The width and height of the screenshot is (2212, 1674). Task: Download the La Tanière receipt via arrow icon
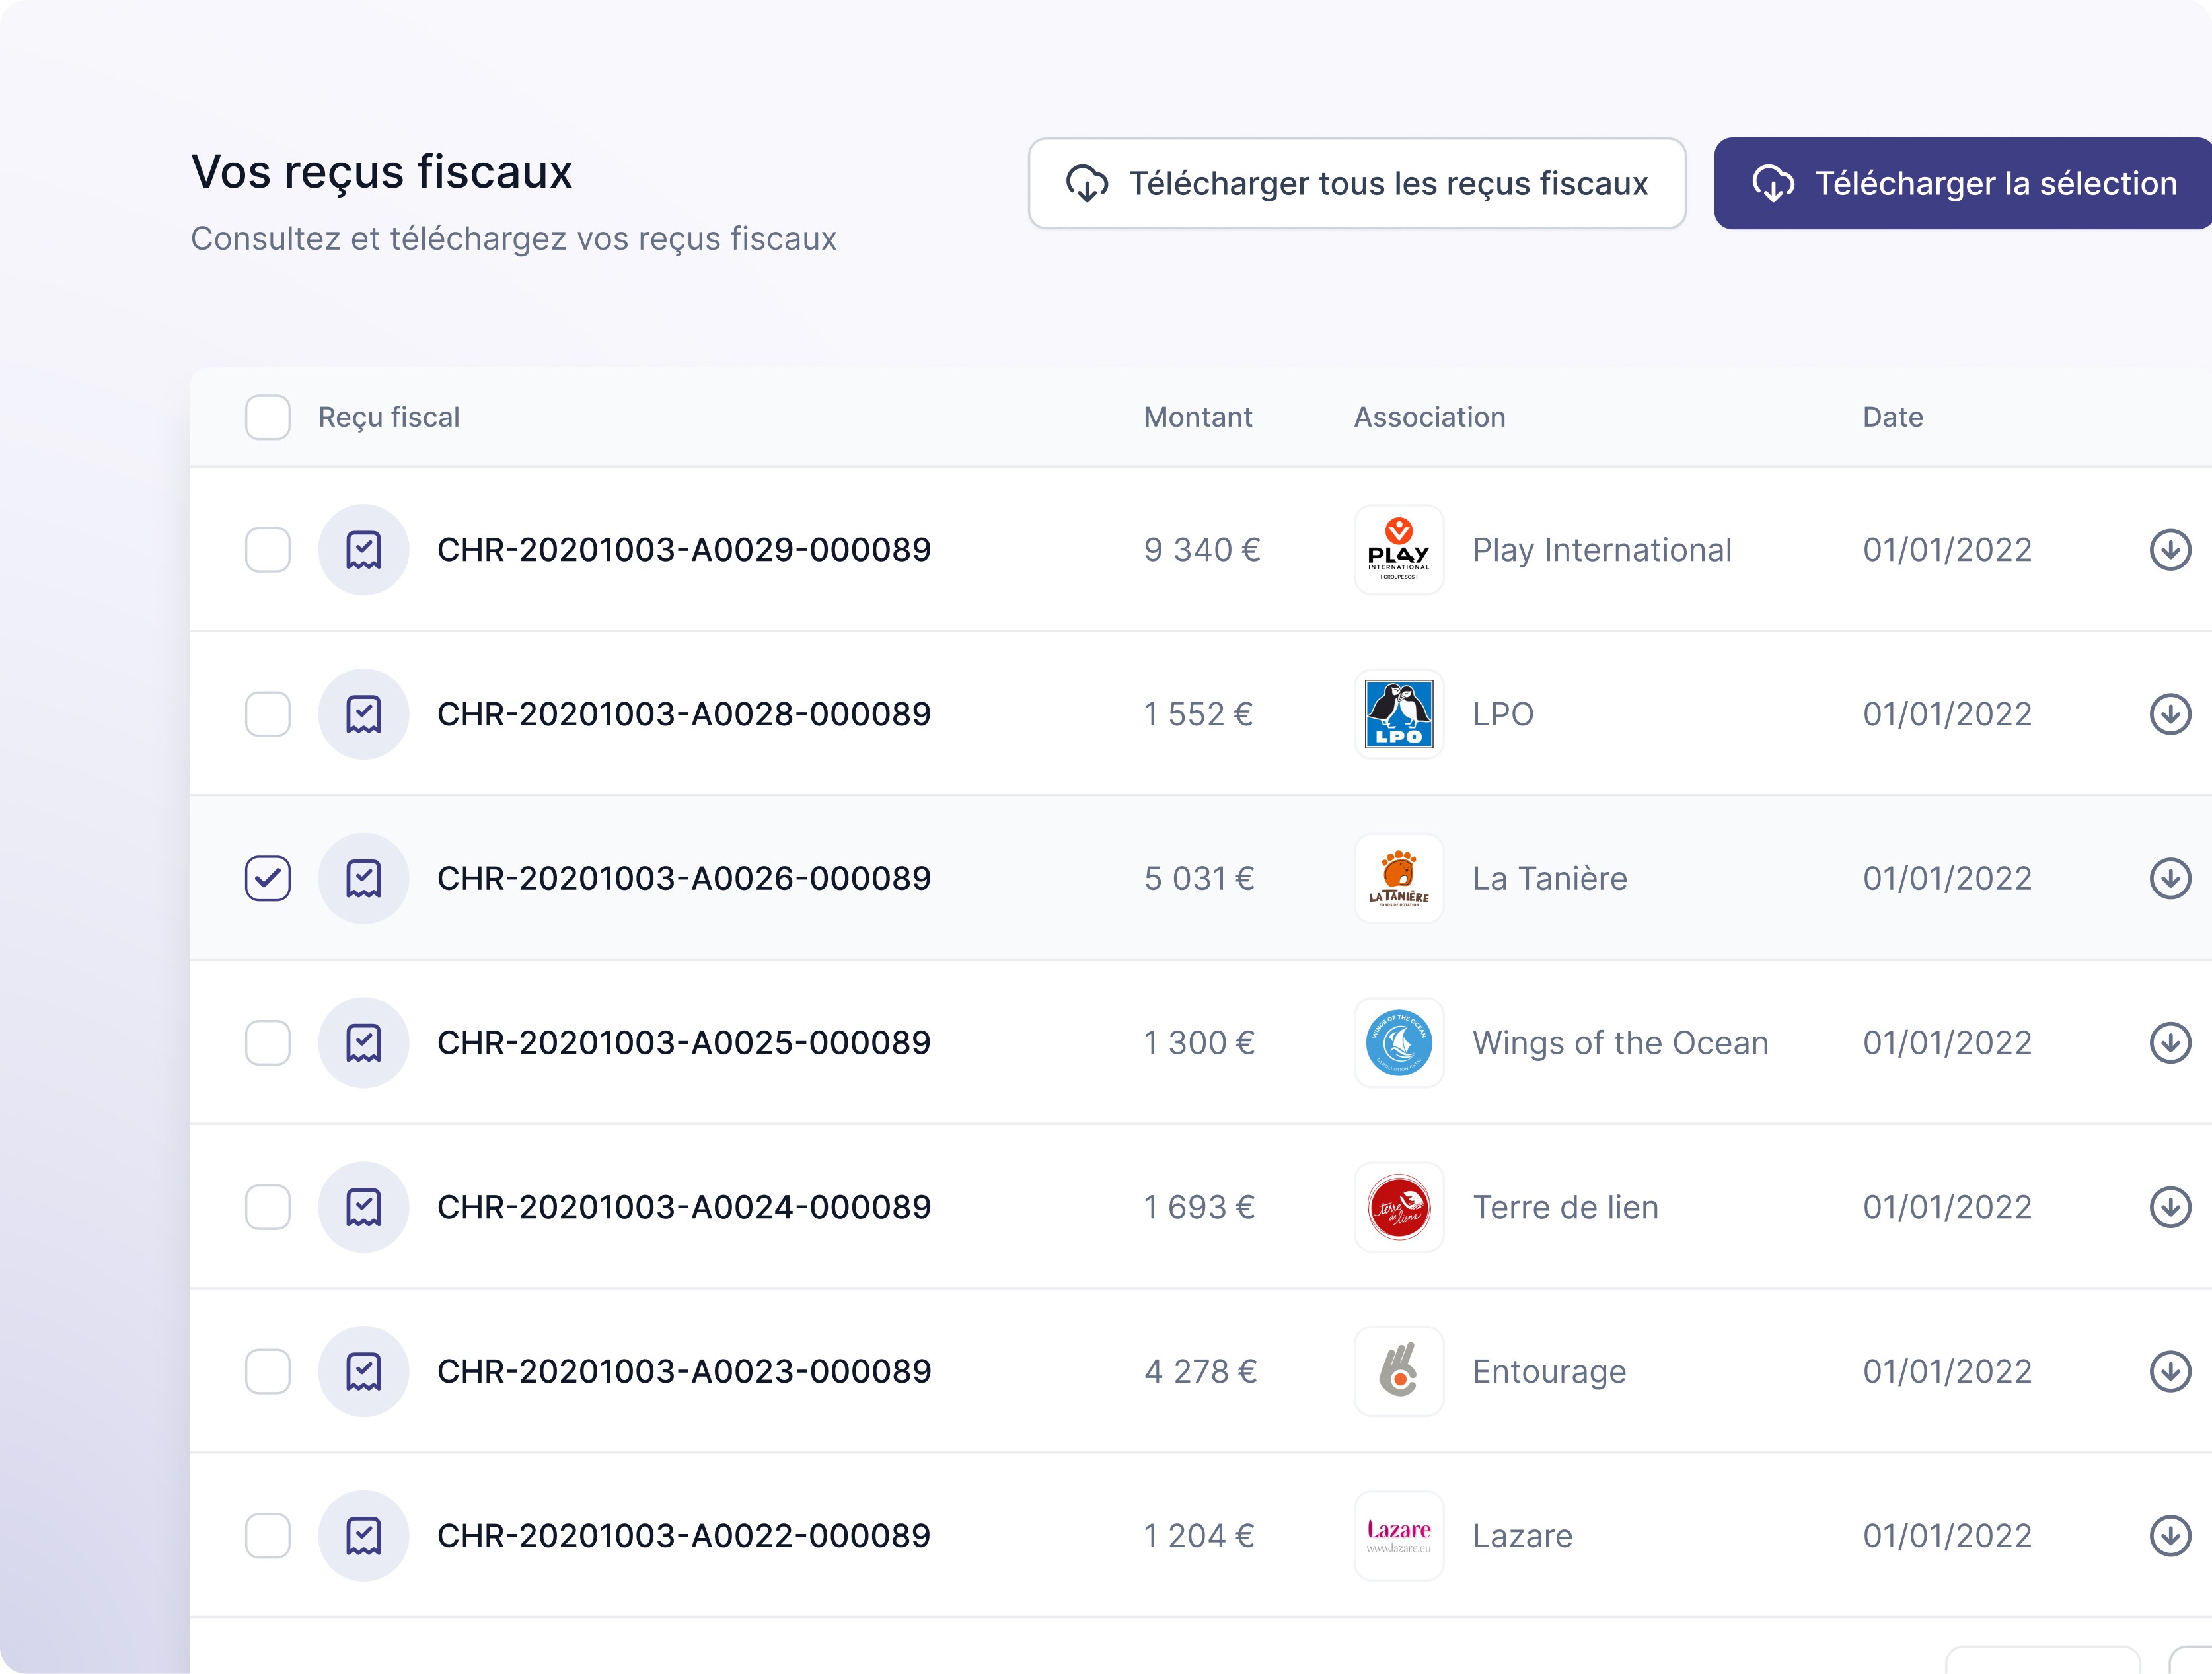(x=2169, y=878)
